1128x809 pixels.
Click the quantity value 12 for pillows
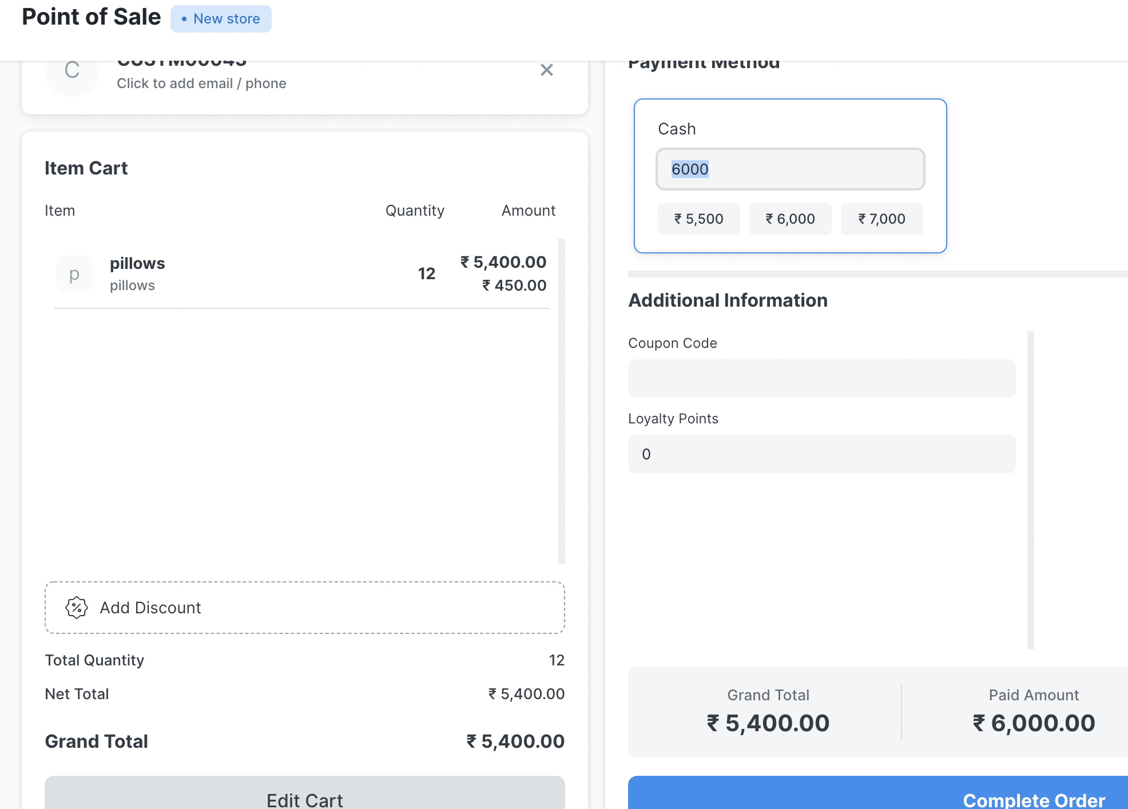point(427,273)
